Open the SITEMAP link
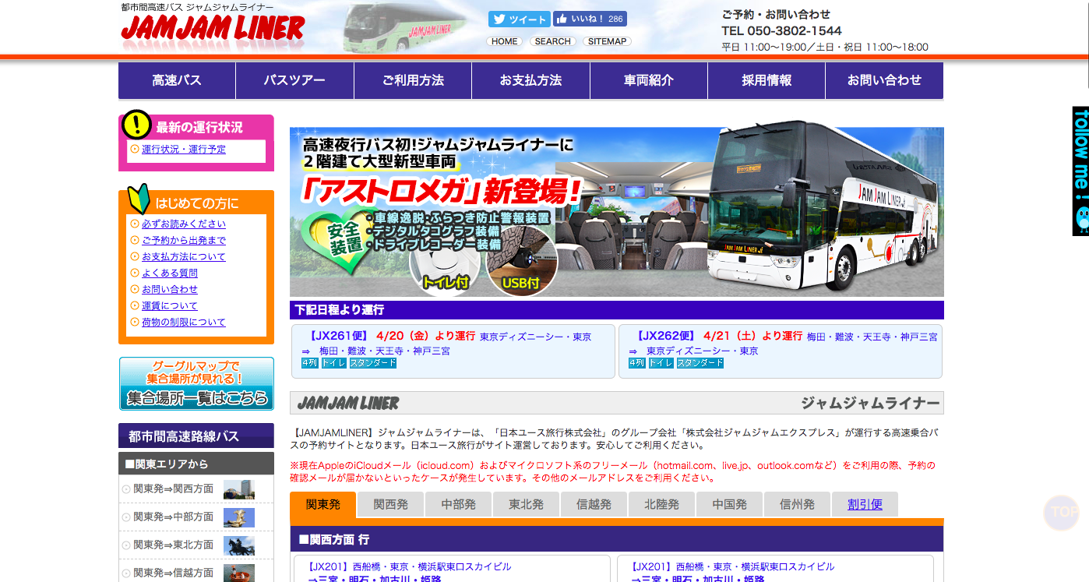Viewport: 1089px width, 582px height. pyautogui.click(x=607, y=41)
